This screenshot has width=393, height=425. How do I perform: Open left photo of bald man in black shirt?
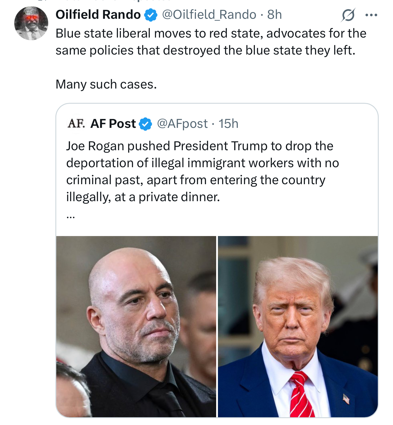click(x=136, y=326)
